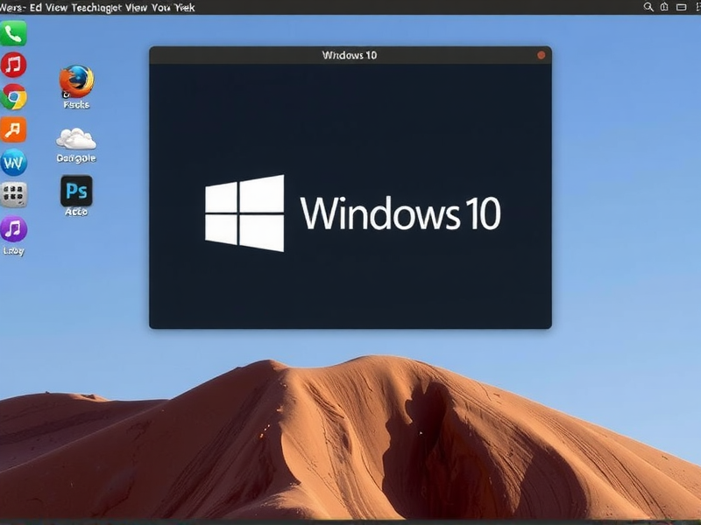Click the Windows 10 logo inside the window

244,210
